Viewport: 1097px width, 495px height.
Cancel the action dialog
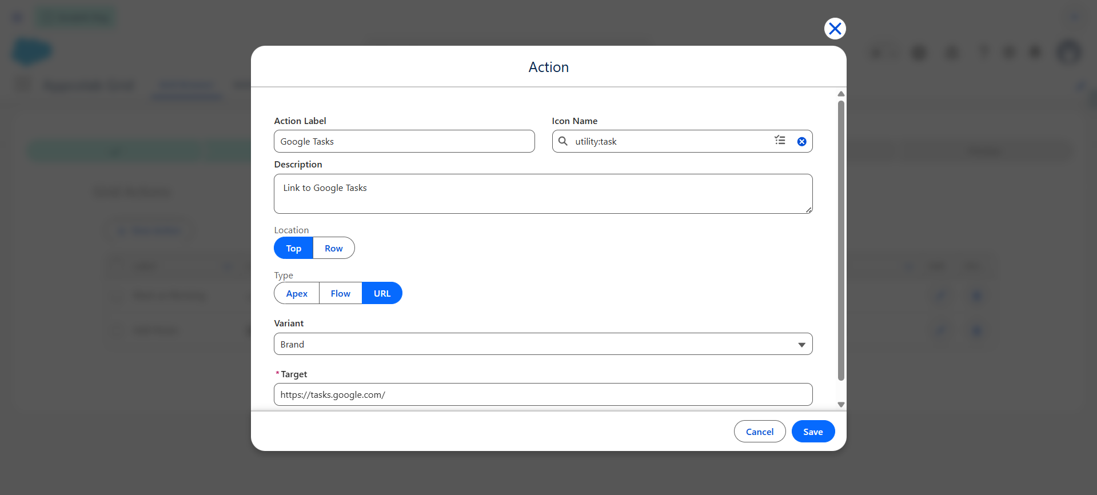(760, 432)
